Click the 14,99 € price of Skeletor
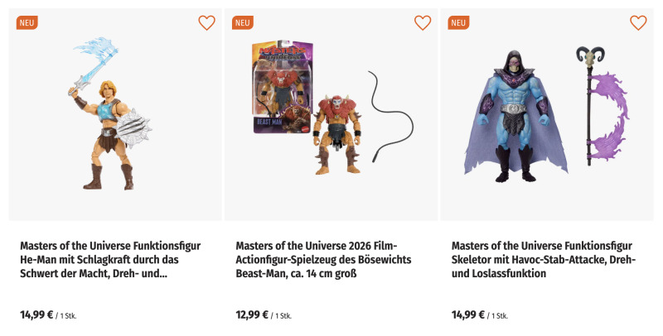The width and height of the screenshot is (663, 336). (x=468, y=314)
